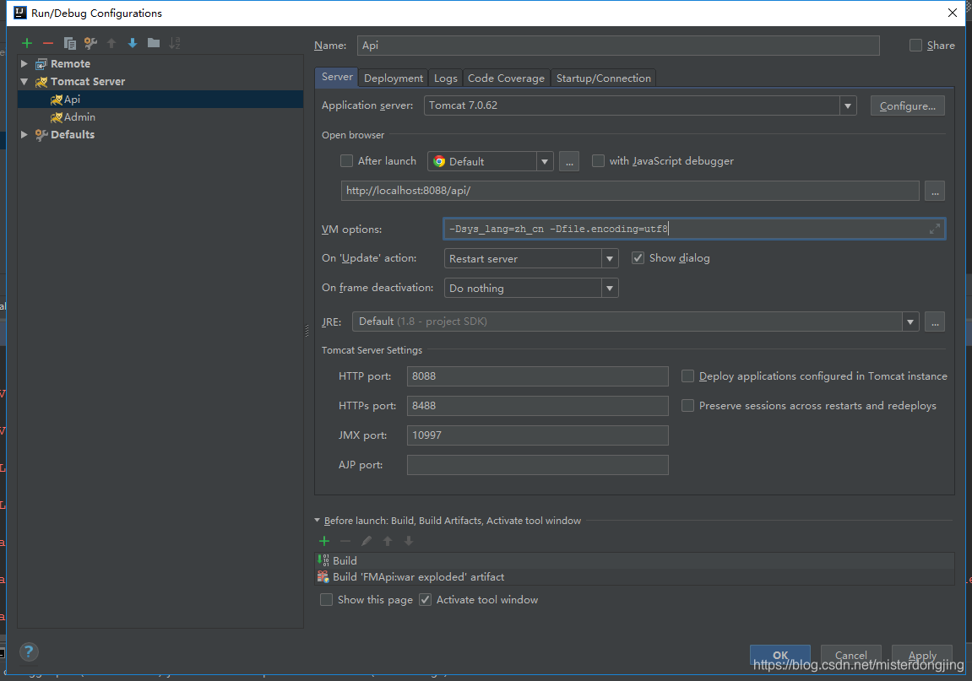Select Build 'FMApi:war exploded' artifact step
Image resolution: width=972 pixels, height=681 pixels.
point(635,577)
